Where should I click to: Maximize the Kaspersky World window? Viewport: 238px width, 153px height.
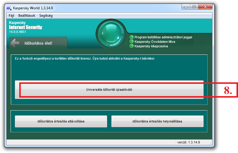coord(194,7)
